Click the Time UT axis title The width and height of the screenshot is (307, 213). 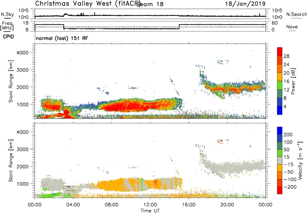pos(150,211)
